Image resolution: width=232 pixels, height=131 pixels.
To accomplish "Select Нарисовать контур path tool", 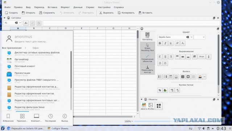I will click(148, 69).
